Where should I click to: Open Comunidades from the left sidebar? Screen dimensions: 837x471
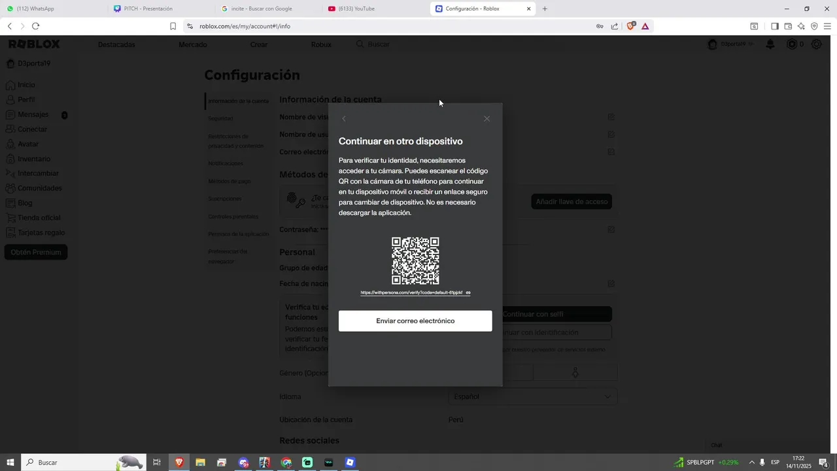[39, 188]
